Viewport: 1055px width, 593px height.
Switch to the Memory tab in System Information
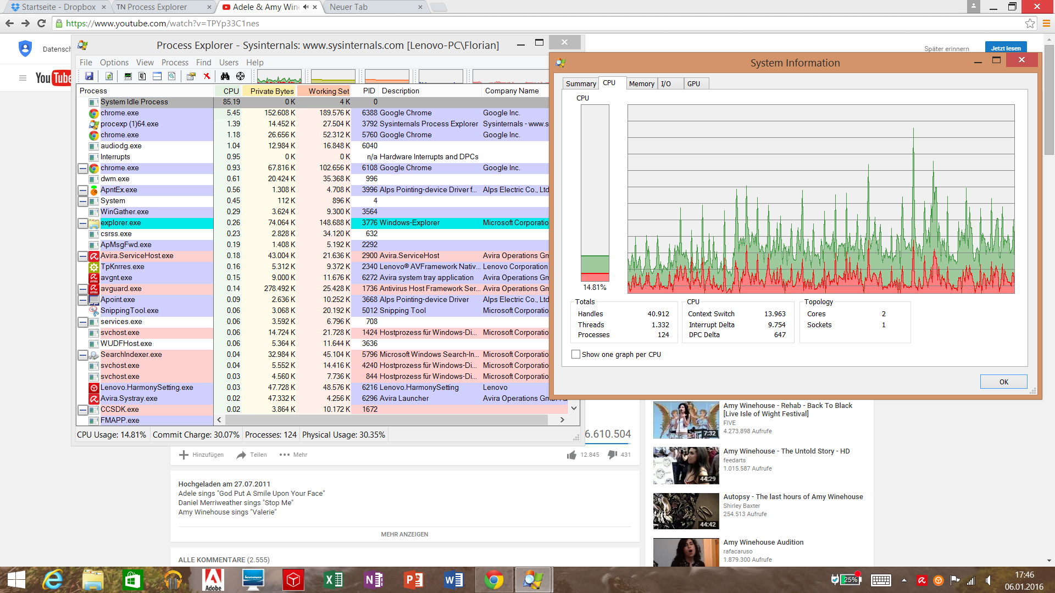(641, 83)
